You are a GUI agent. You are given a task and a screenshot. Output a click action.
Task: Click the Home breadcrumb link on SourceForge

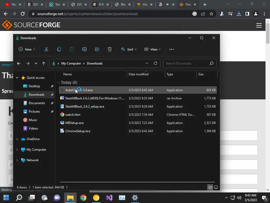point(6,65)
